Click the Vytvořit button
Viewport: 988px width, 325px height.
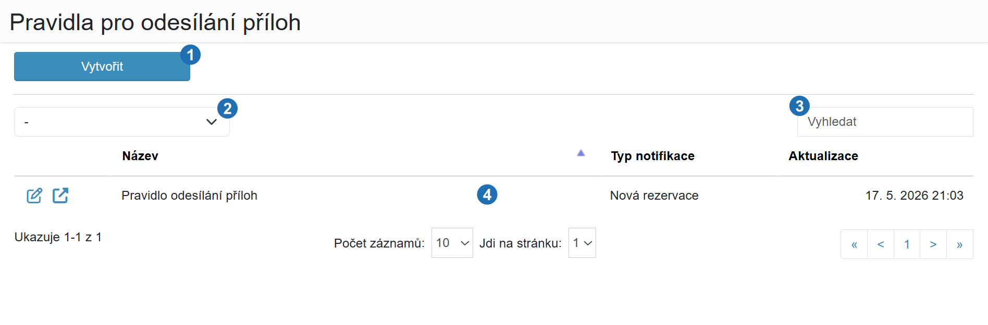click(102, 67)
